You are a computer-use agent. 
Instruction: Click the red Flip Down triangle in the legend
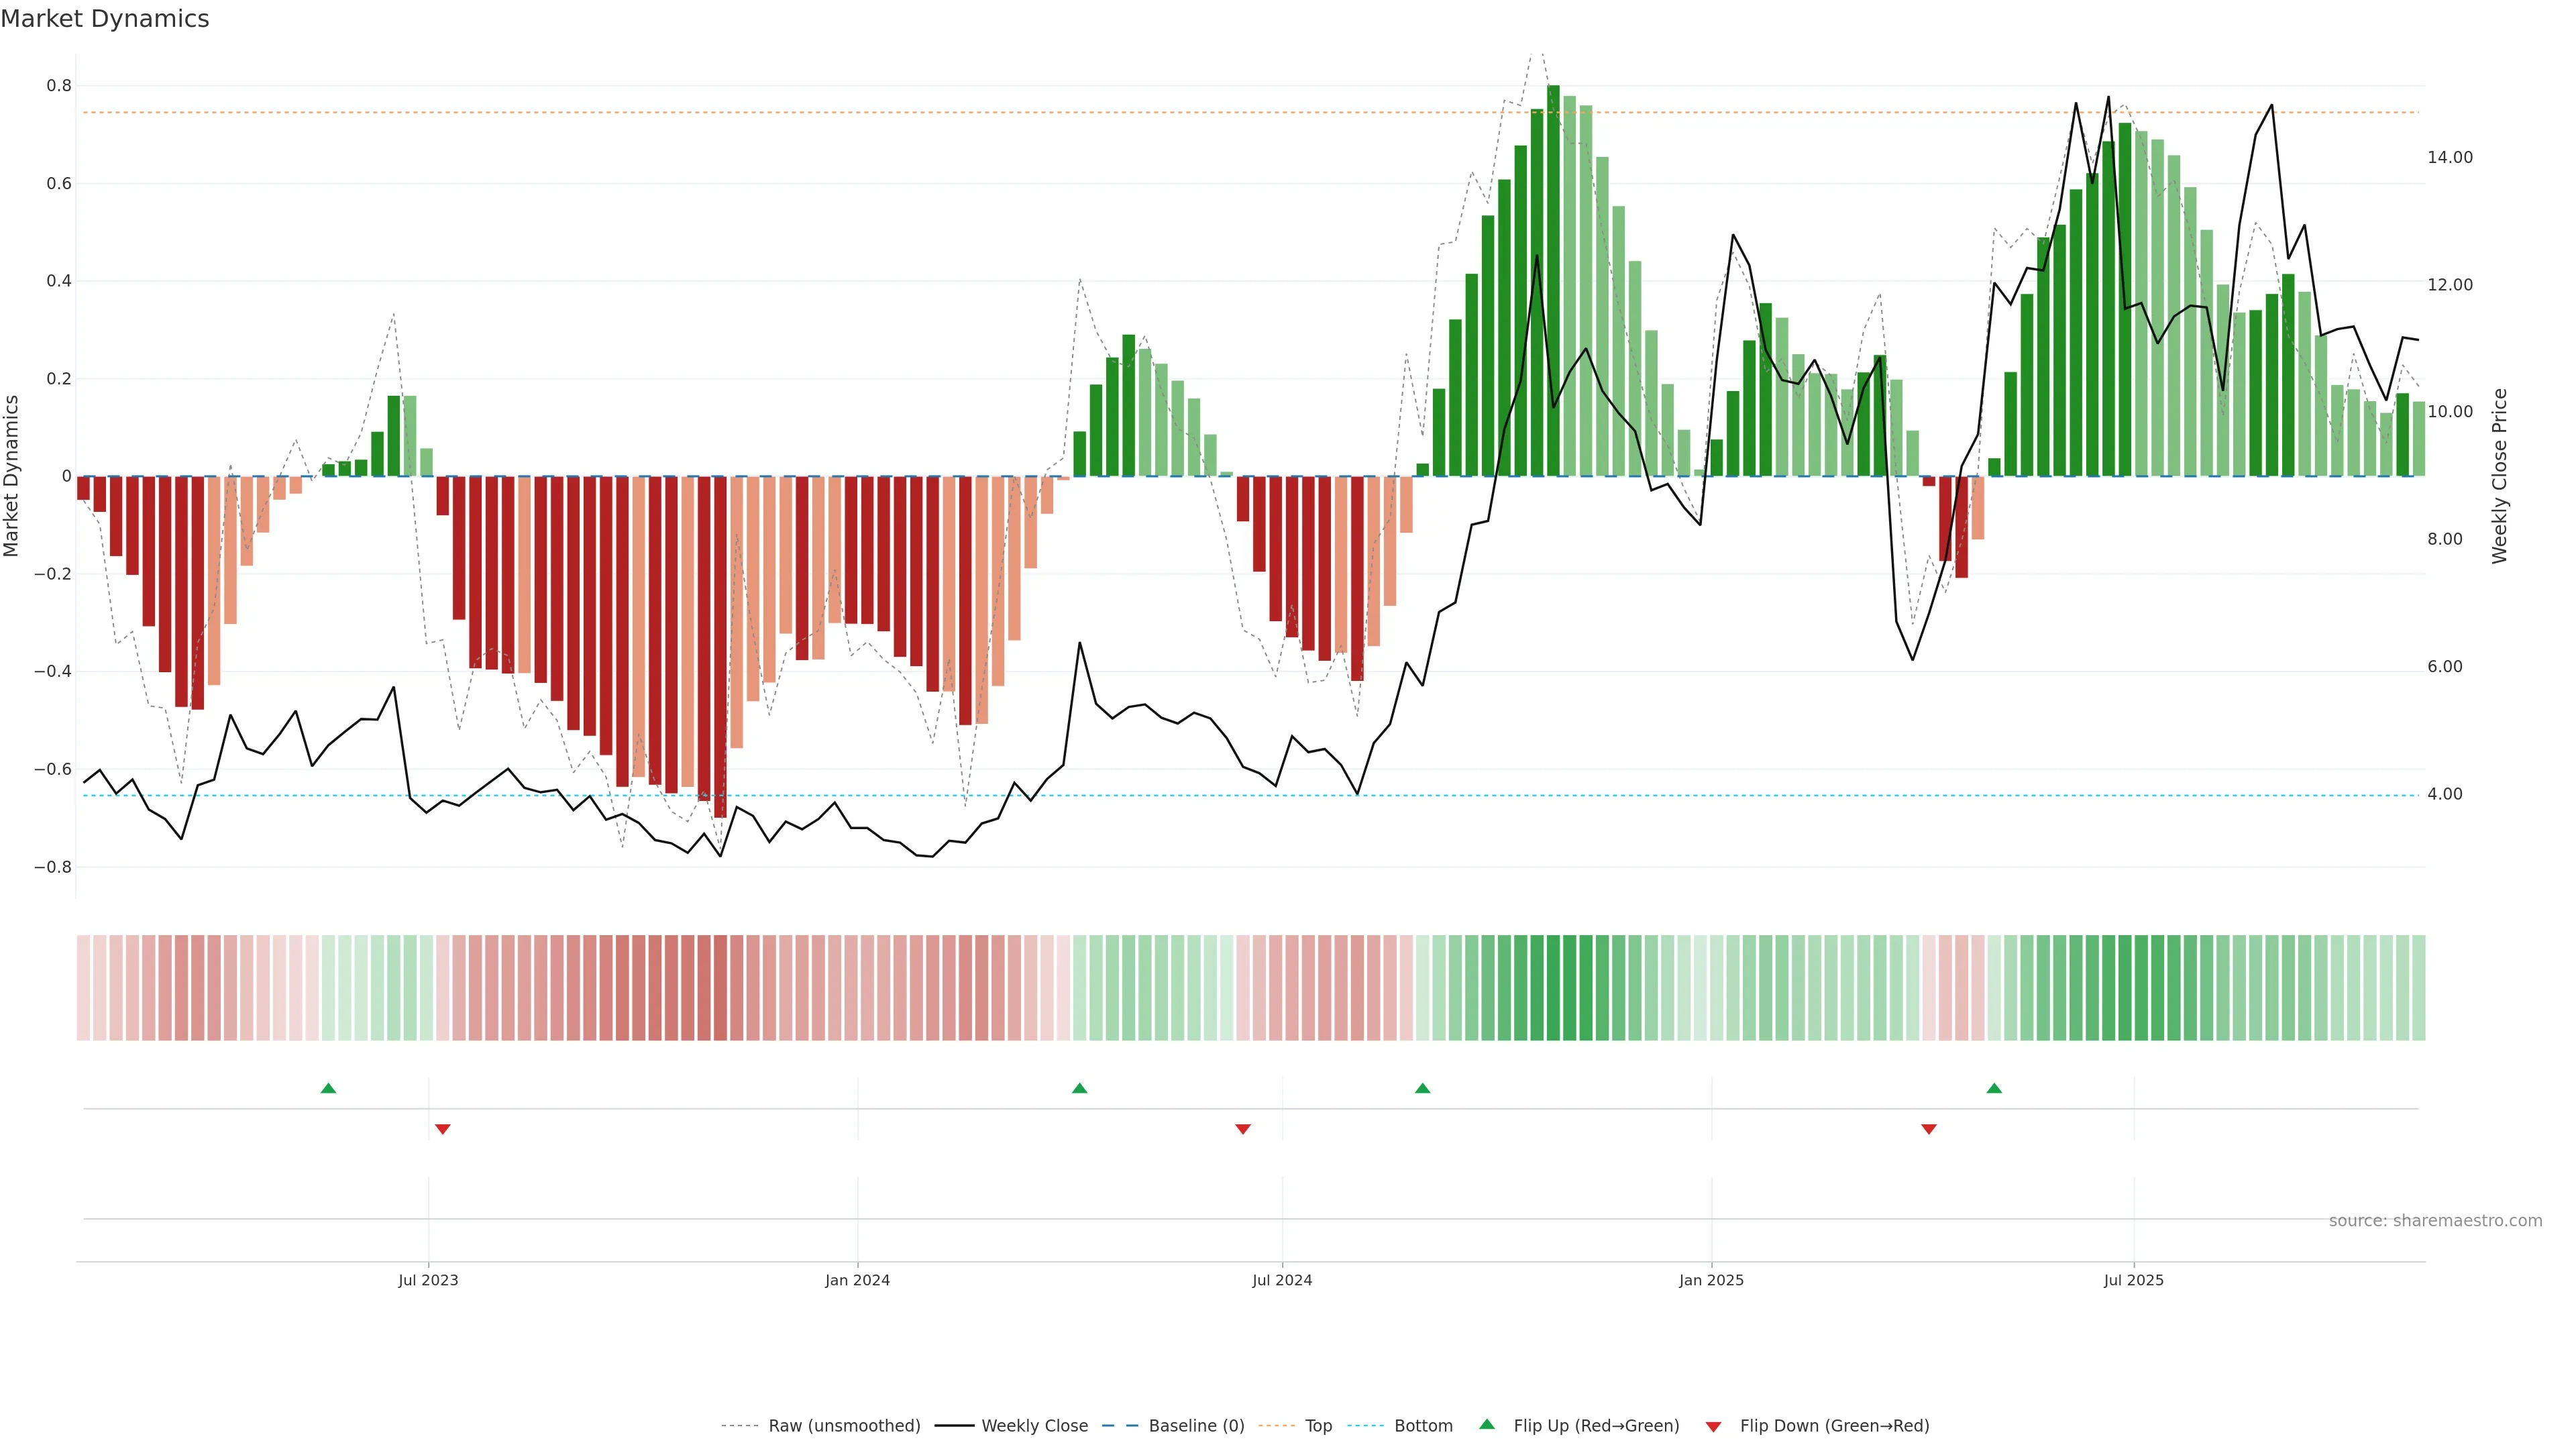pos(1713,1427)
